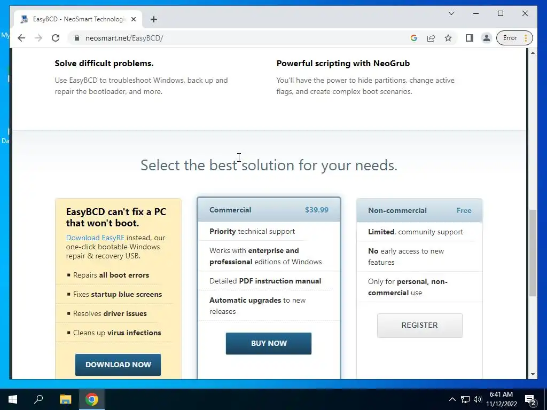This screenshot has width=547, height=410.
Task: Open the Chrome side panel
Action: click(x=469, y=38)
